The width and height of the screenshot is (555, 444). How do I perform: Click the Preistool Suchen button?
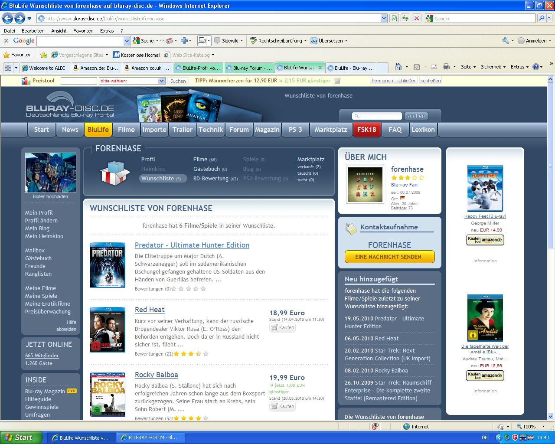178,81
